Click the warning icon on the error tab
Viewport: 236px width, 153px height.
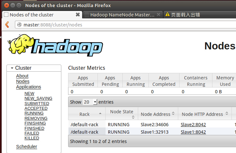[x=167, y=15]
